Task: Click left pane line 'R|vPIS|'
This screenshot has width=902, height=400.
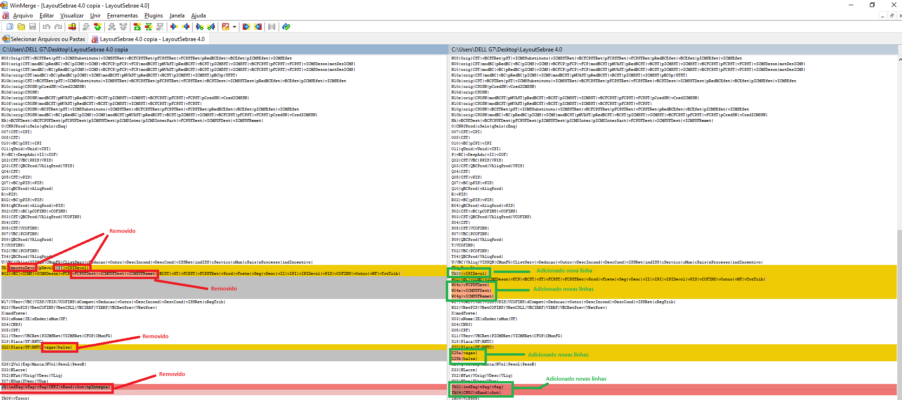Action: coord(9,194)
